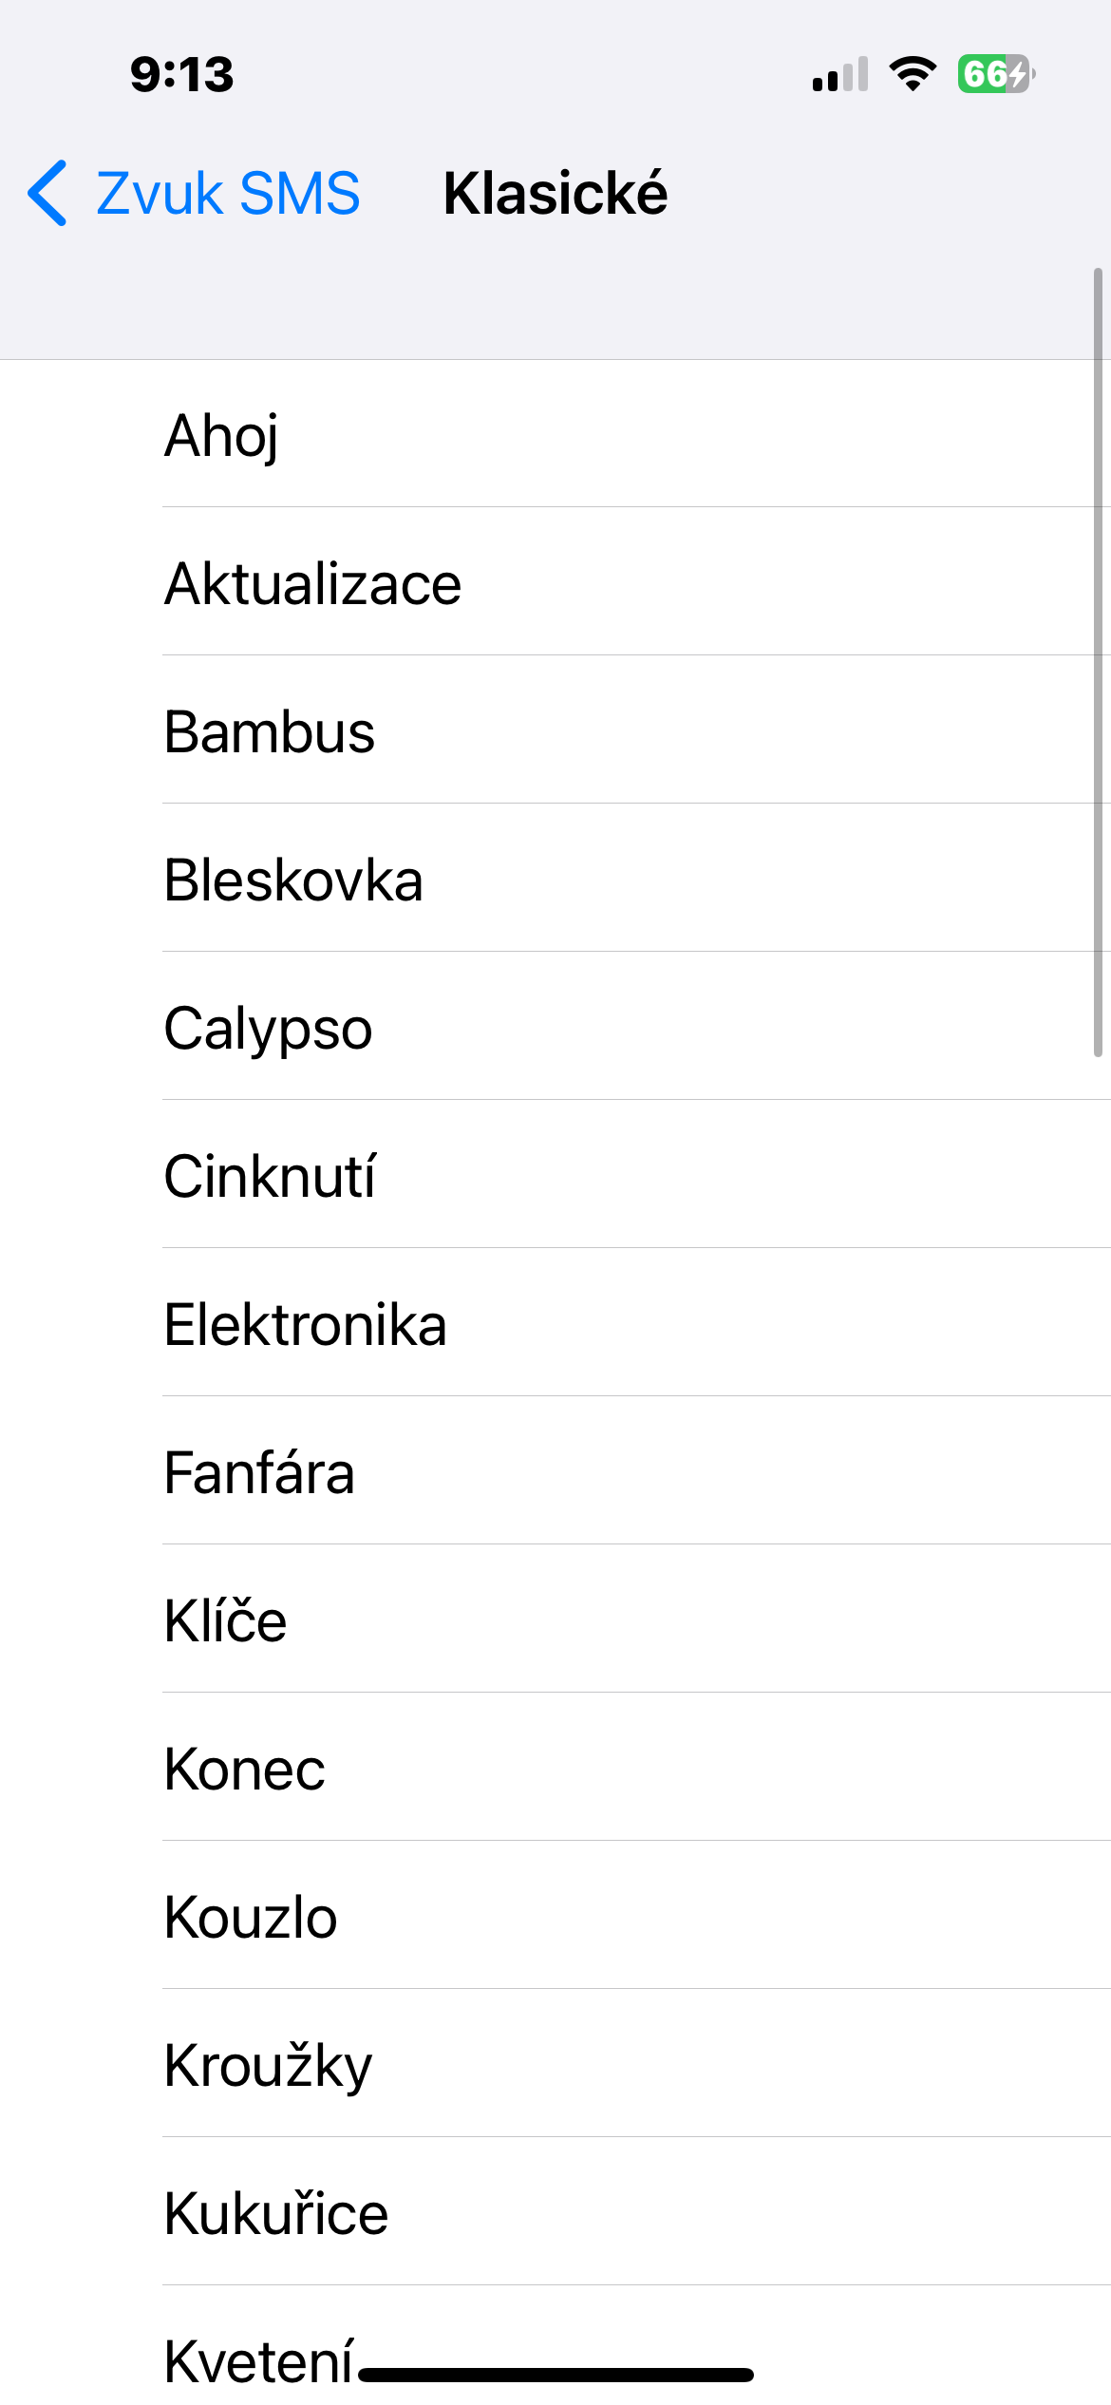Viewport: 1111px width, 2405px height.
Task: Tap the blue back chevron icon
Action: [x=47, y=193]
